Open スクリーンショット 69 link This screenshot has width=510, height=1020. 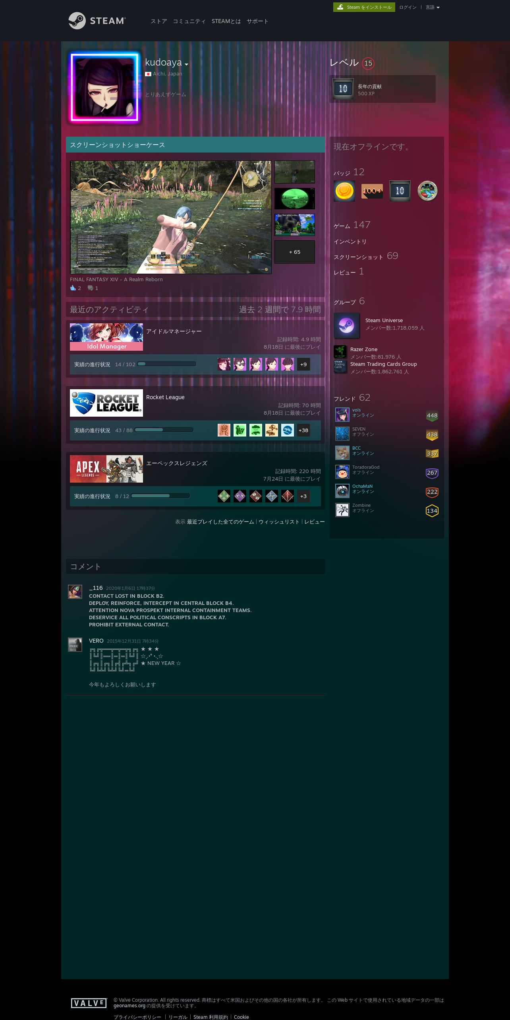point(366,256)
